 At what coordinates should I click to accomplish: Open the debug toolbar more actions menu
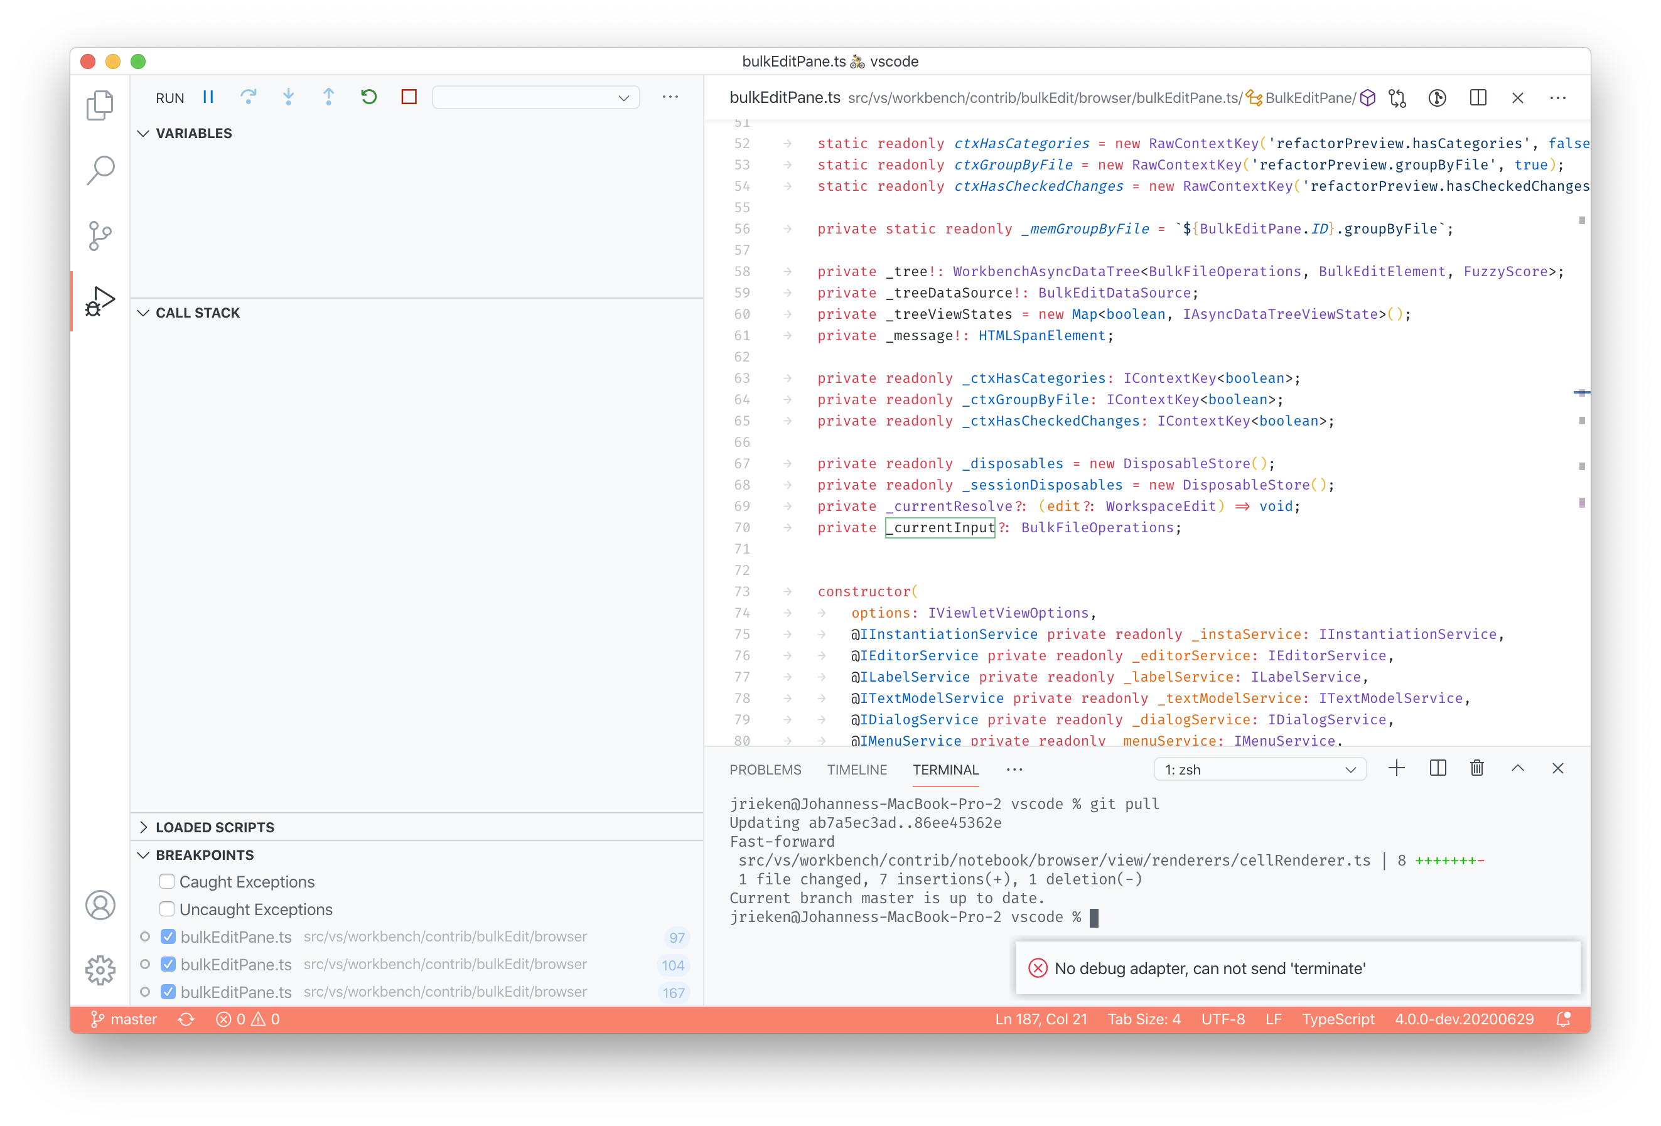coord(670,97)
